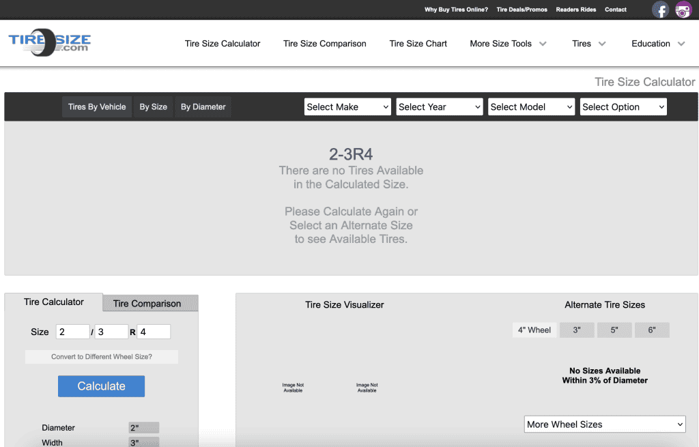Expand More Size Tools chevron
This screenshot has height=447, width=699.
(x=543, y=44)
